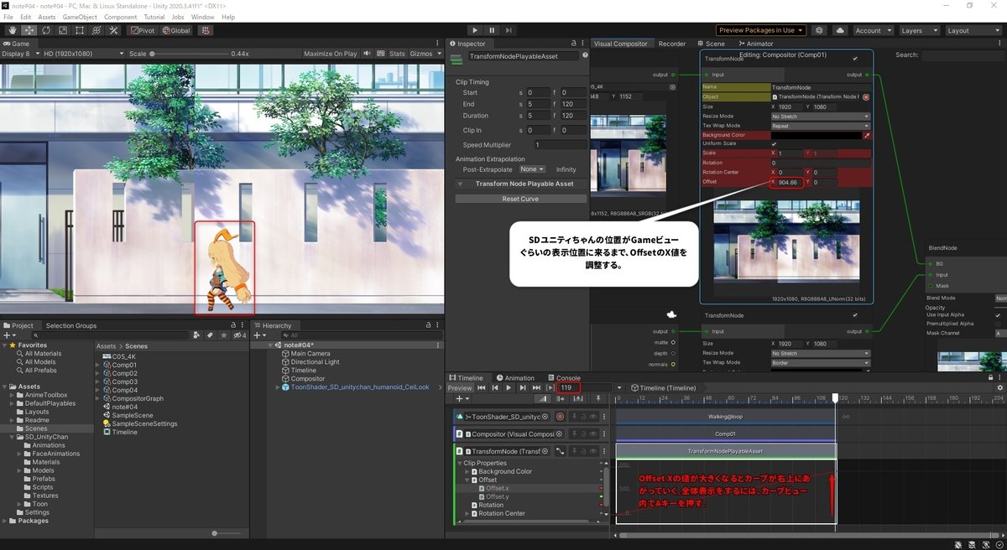The image size is (1007, 550).
Task: Toggle Stats overlay in Game view
Action: pyautogui.click(x=397, y=54)
